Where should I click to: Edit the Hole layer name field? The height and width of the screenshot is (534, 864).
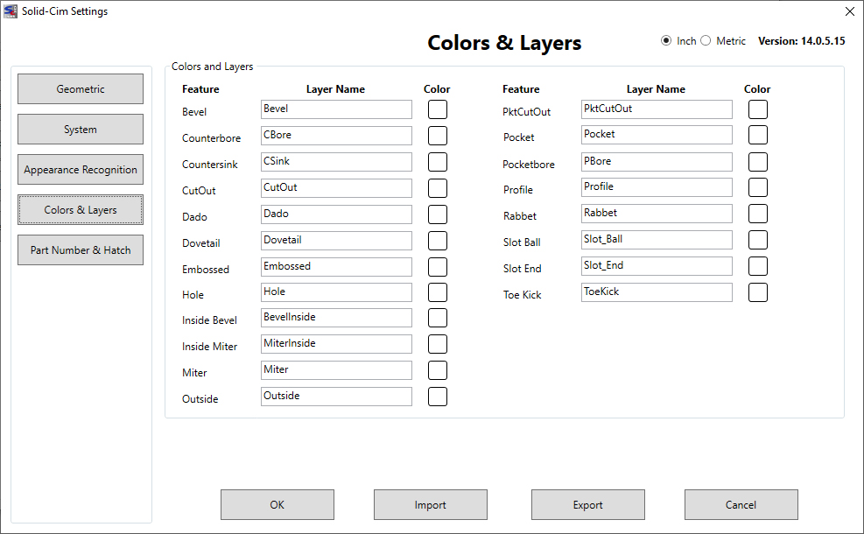click(x=336, y=292)
